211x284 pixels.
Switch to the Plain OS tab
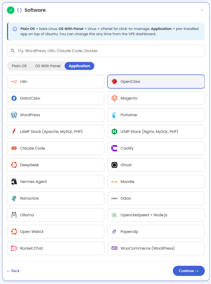(19, 66)
